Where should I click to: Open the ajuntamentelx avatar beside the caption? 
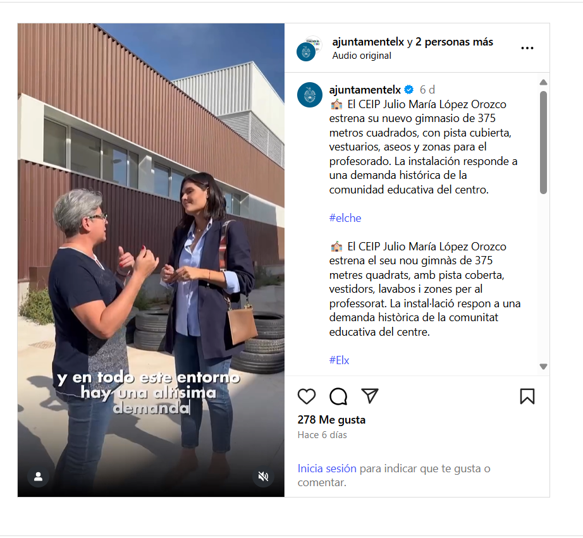click(310, 95)
